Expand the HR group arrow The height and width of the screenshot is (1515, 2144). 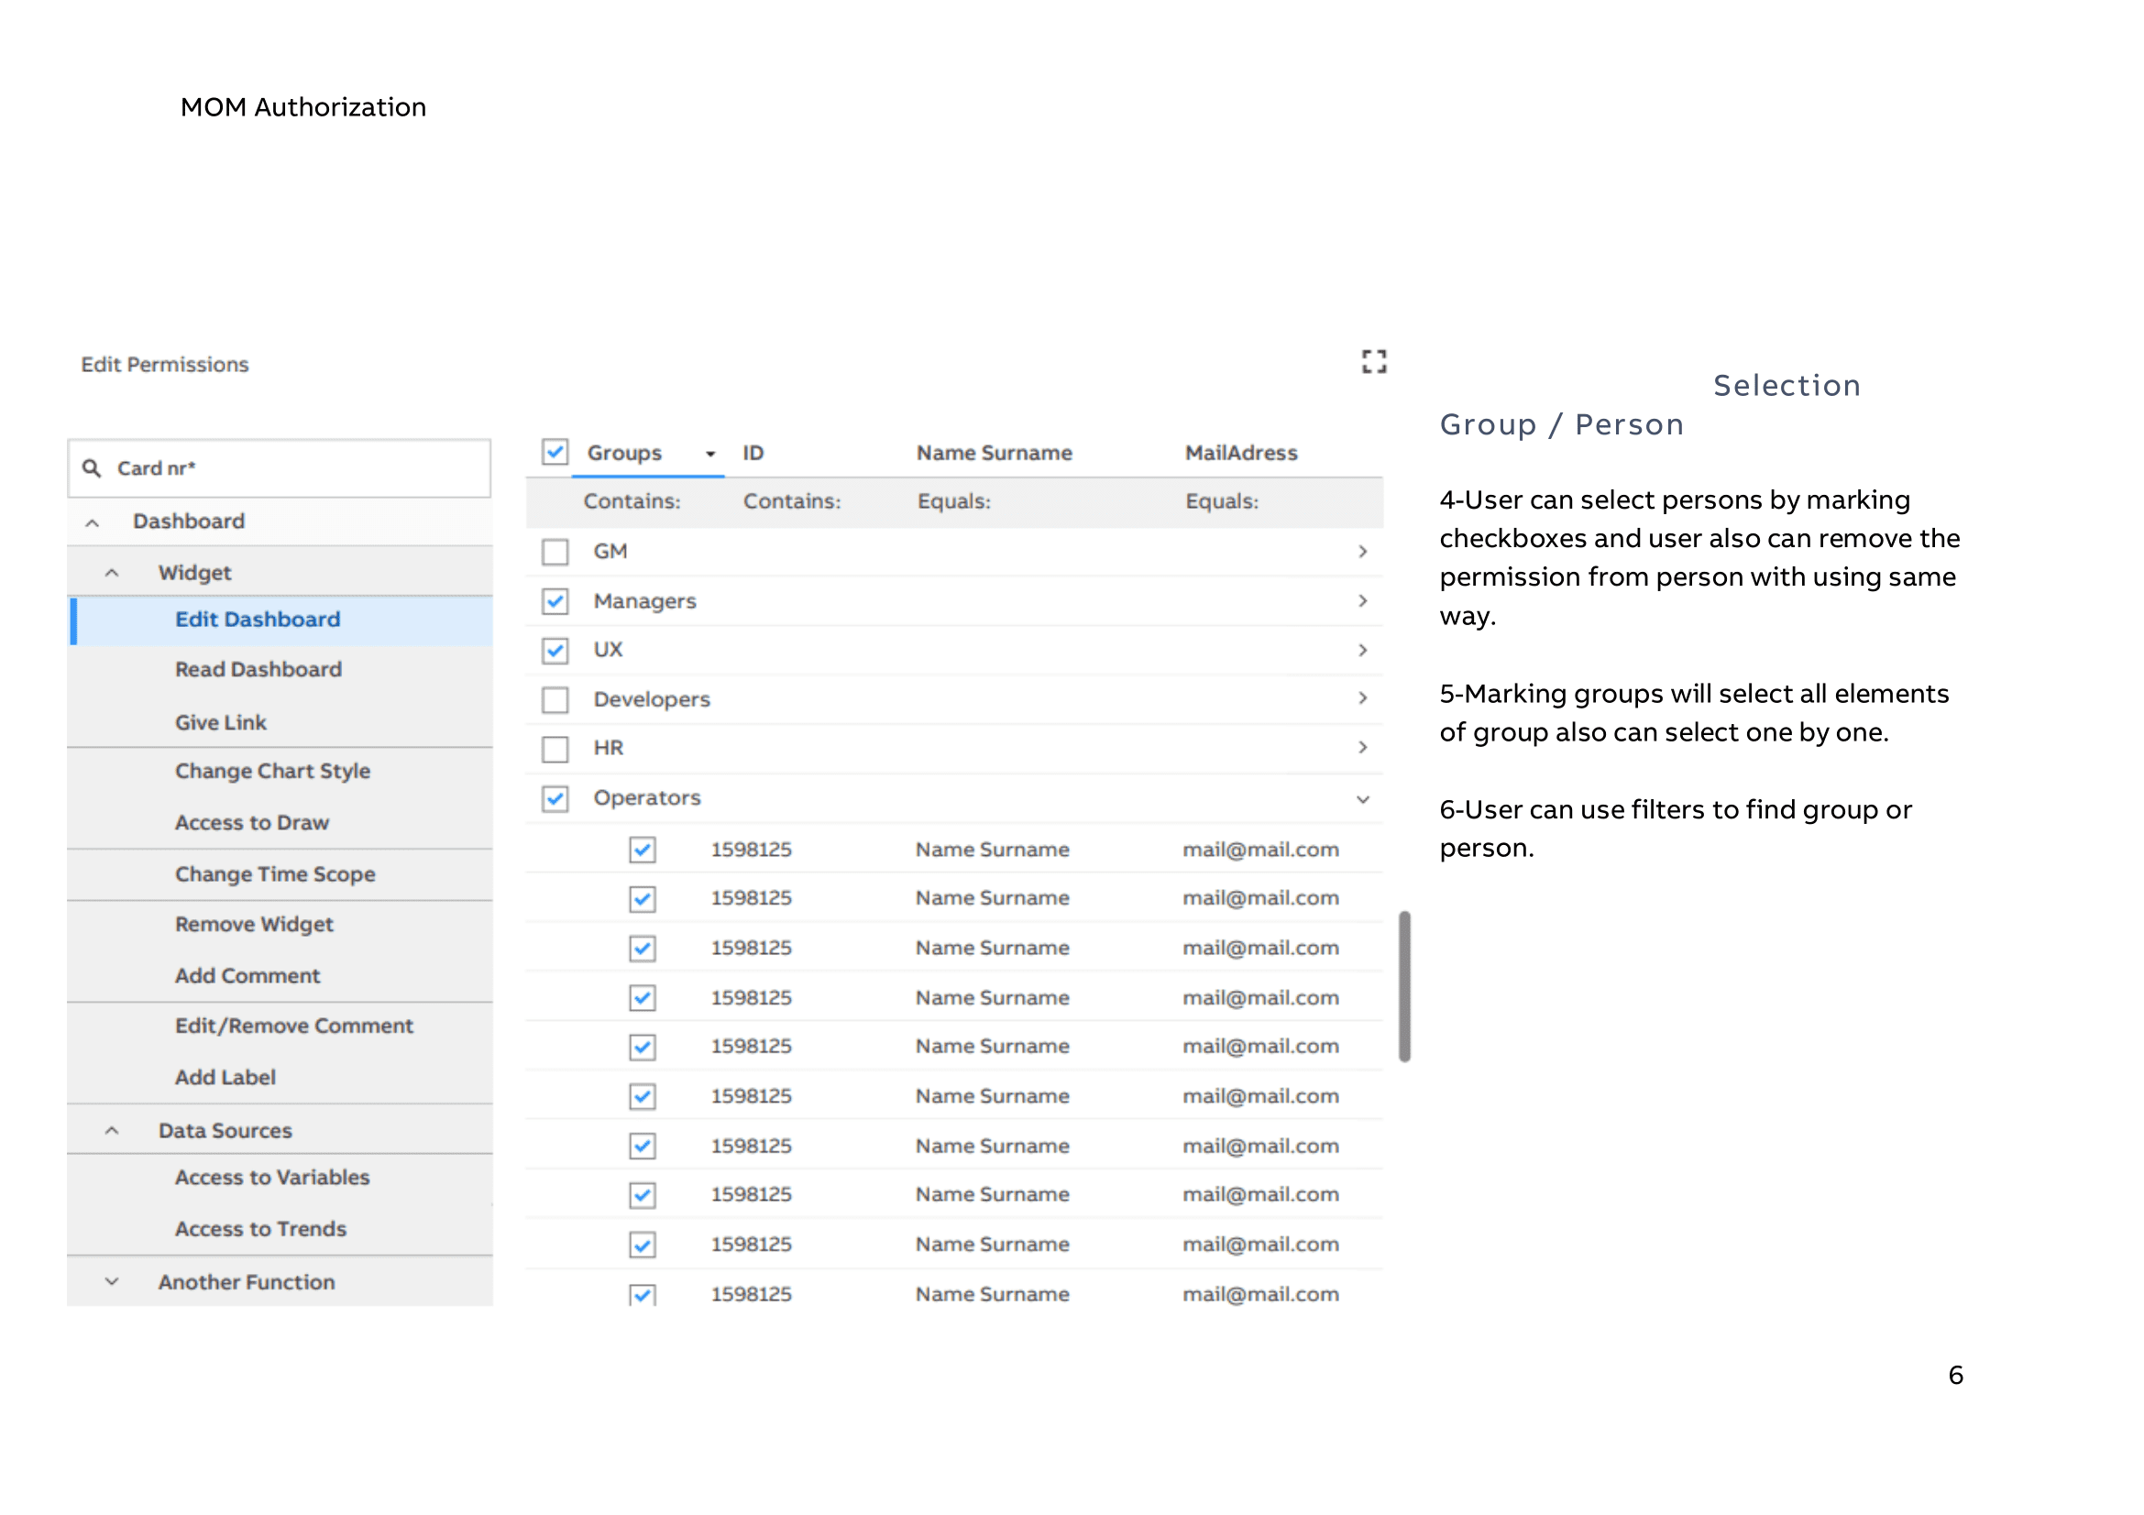point(1362,747)
